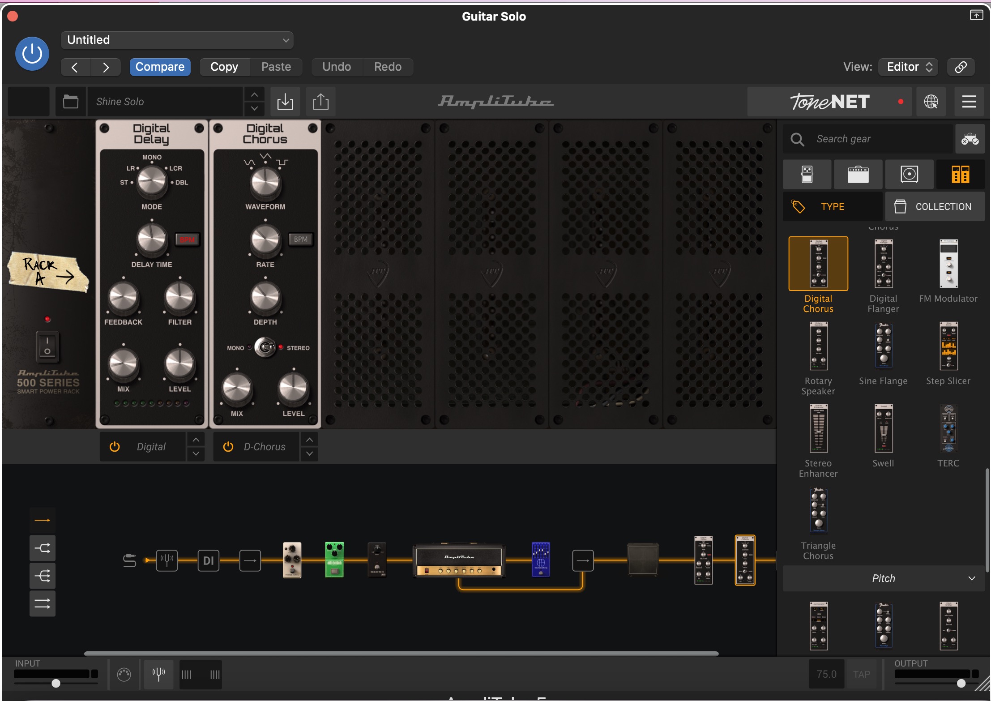The height and width of the screenshot is (701, 991).
Task: Open the preset browser folder icon
Action: 70,102
